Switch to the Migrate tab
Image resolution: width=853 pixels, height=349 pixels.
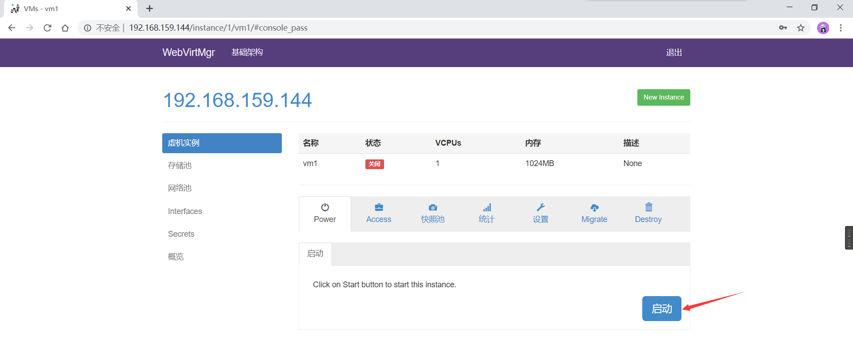click(594, 214)
